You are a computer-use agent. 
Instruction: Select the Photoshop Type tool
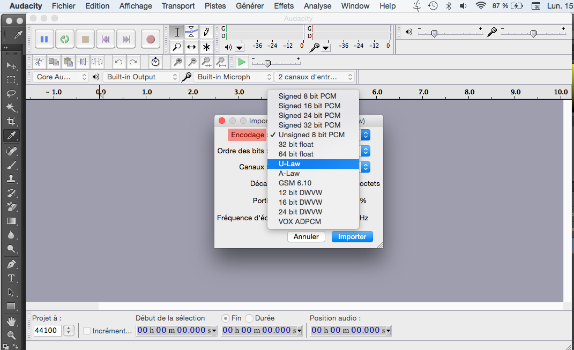pos(11,278)
